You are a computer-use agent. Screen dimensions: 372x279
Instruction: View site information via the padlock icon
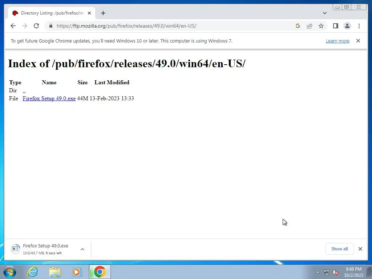(51, 26)
